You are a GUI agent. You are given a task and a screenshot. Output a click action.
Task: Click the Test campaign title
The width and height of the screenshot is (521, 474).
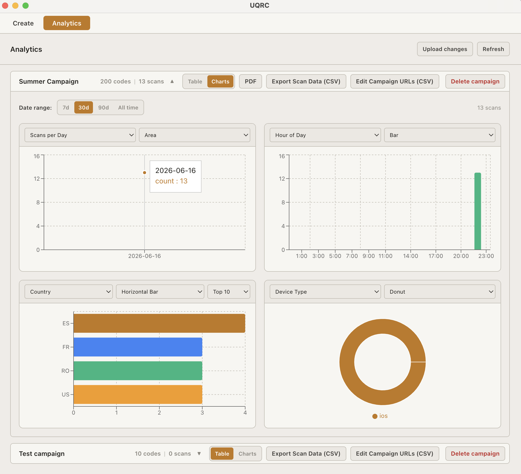click(x=42, y=454)
